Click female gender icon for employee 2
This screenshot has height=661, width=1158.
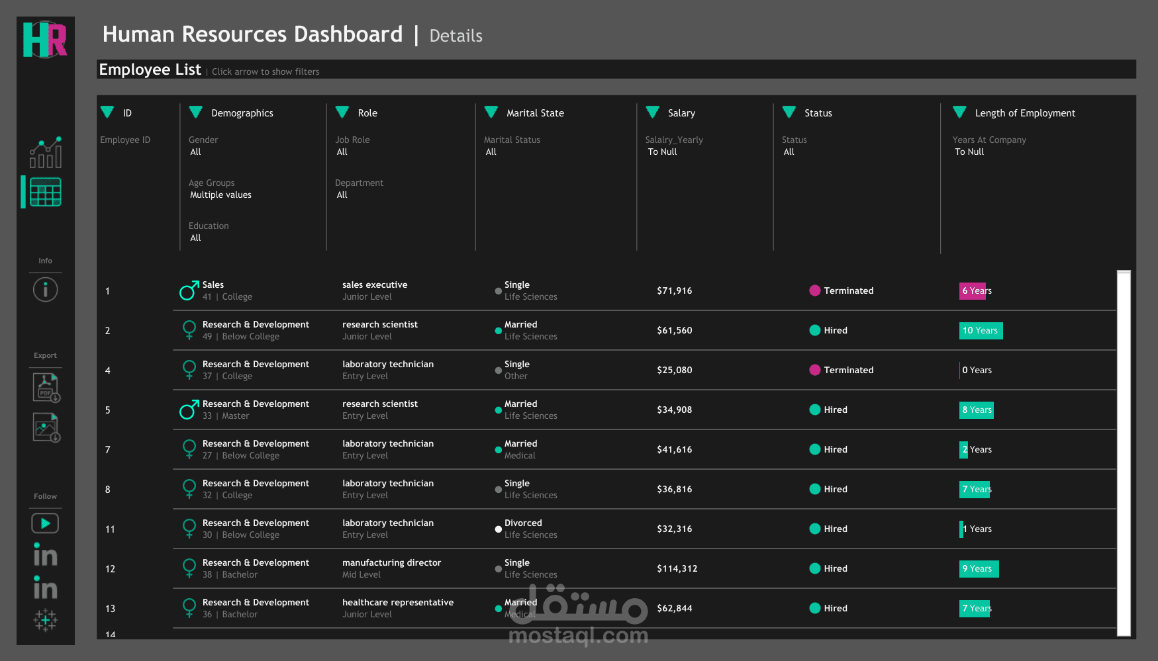(189, 330)
